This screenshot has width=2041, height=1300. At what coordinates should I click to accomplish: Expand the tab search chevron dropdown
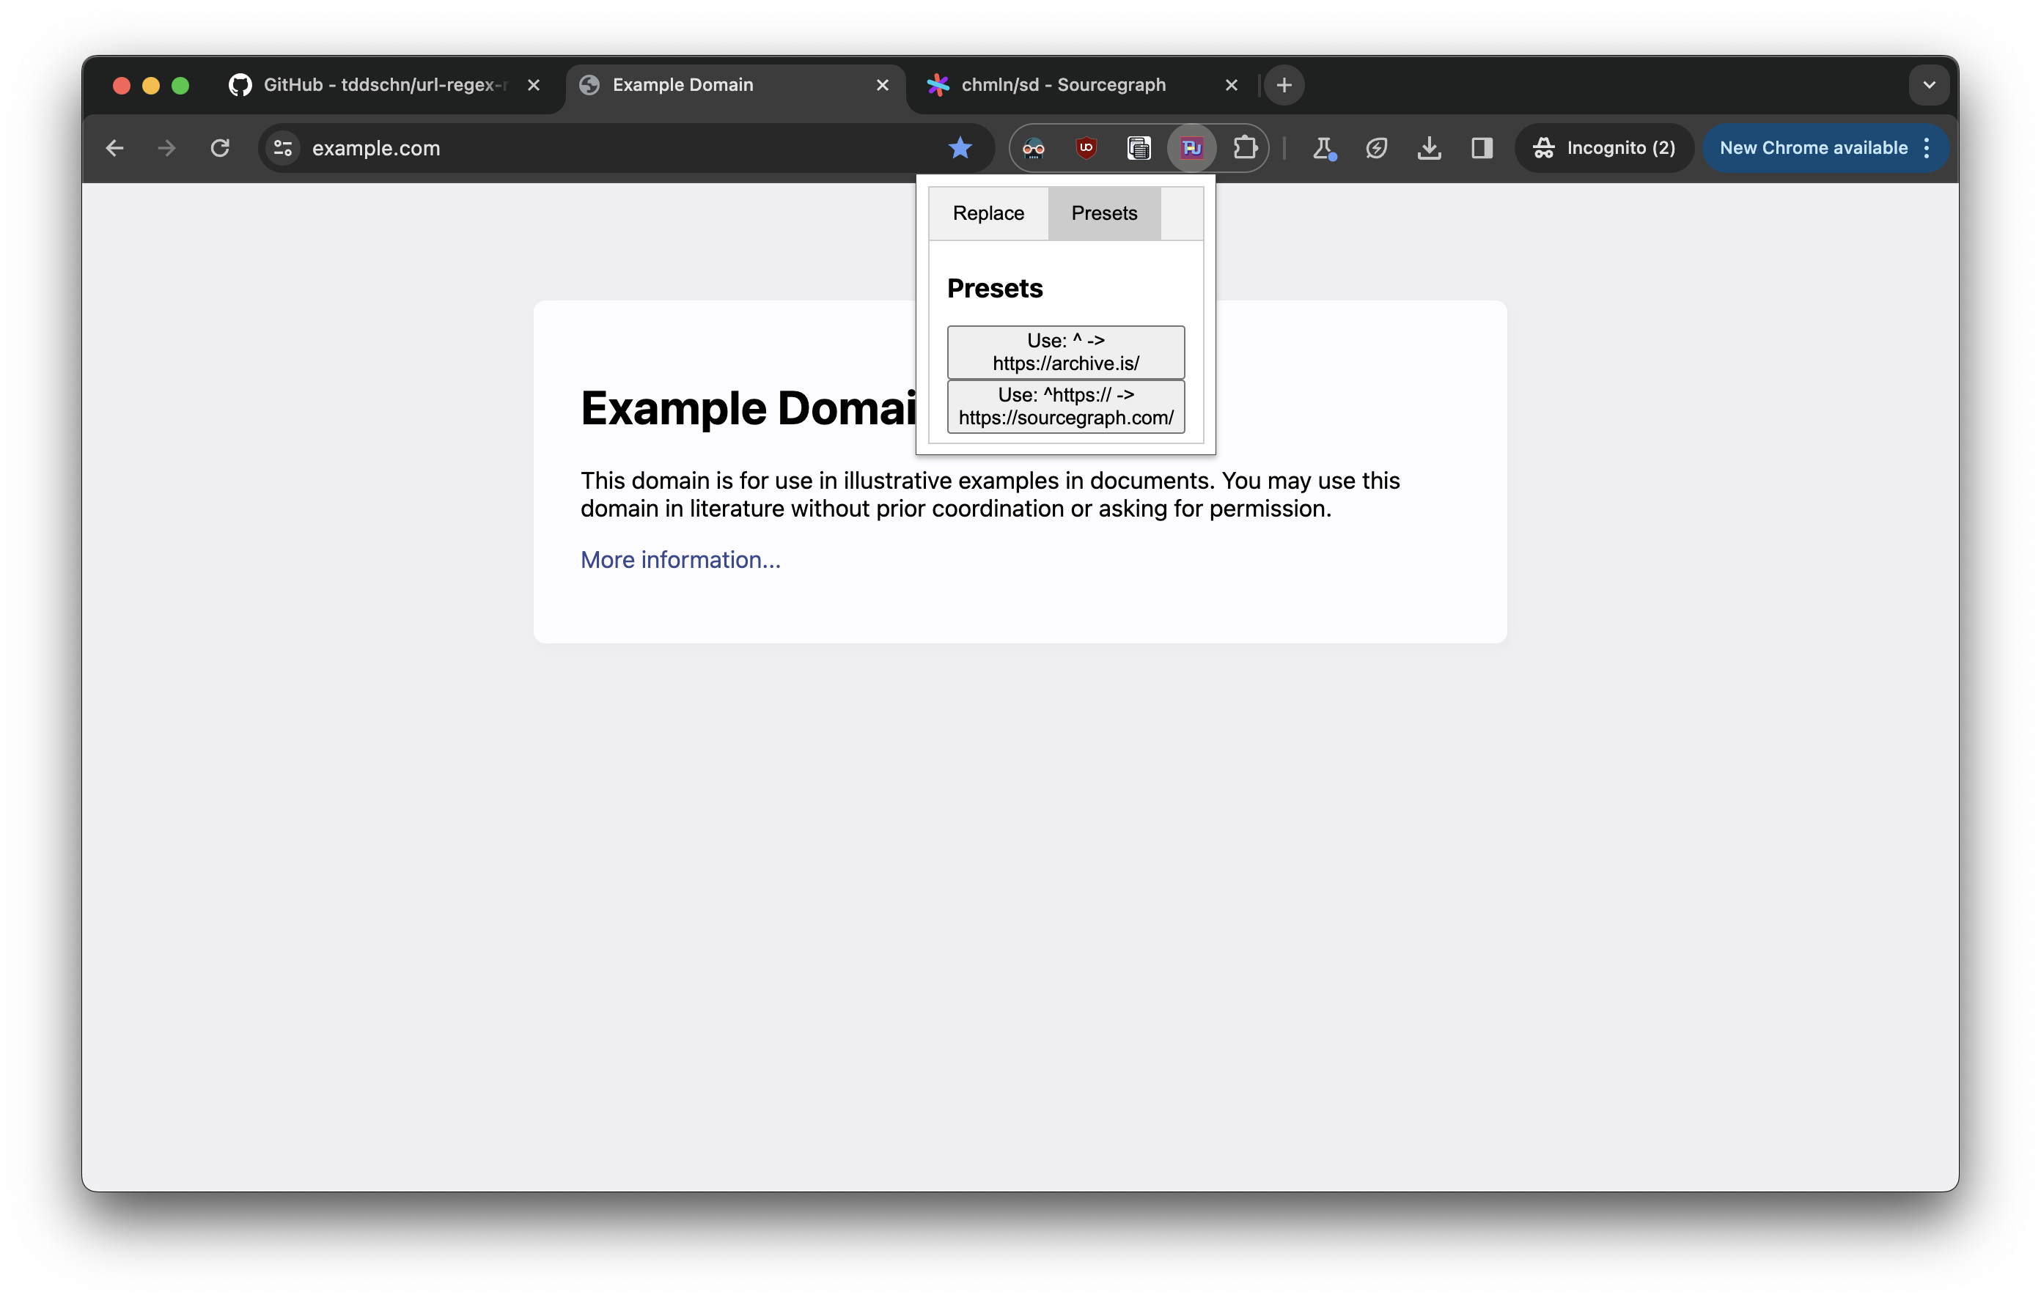click(1928, 85)
